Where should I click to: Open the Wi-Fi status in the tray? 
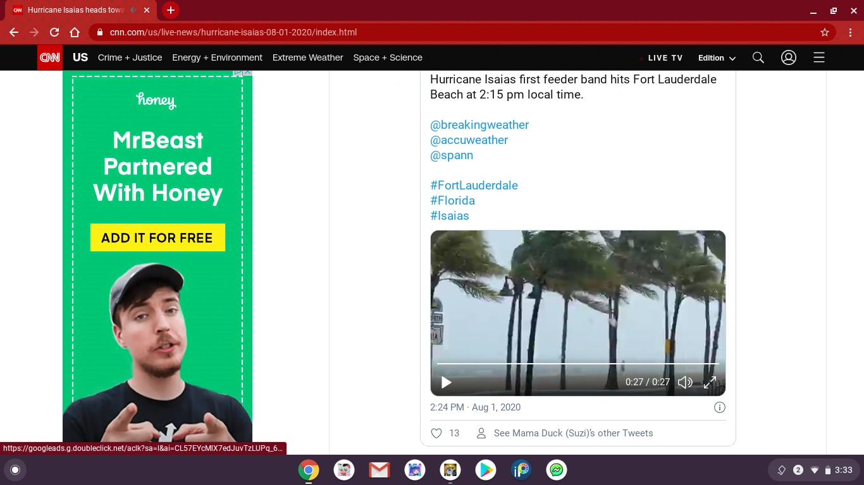815,470
